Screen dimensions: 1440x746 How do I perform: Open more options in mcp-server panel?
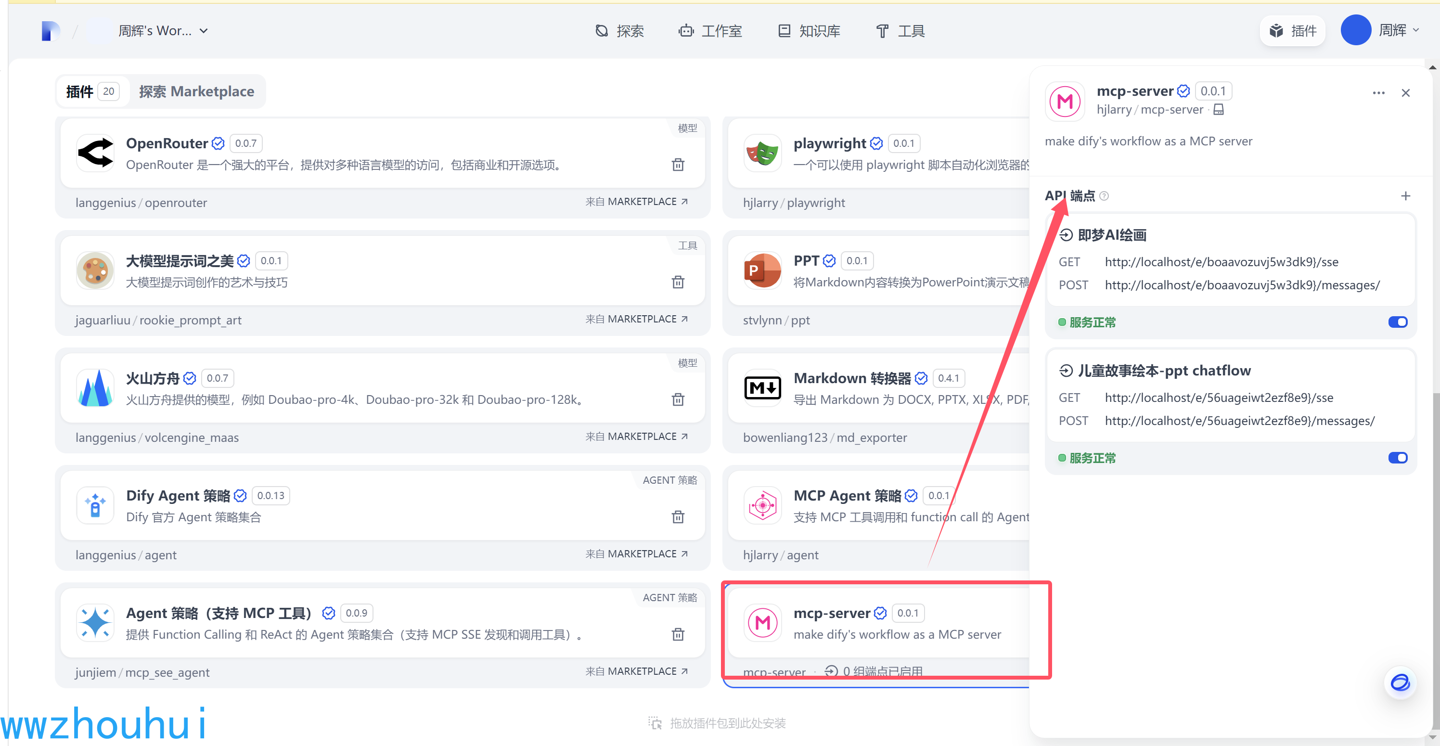click(x=1378, y=92)
